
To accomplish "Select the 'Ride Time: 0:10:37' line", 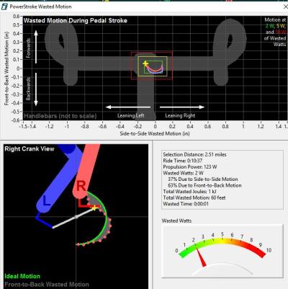I will (183, 161).
